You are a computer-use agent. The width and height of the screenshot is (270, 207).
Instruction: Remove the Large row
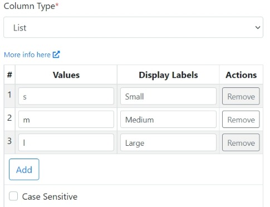241,142
